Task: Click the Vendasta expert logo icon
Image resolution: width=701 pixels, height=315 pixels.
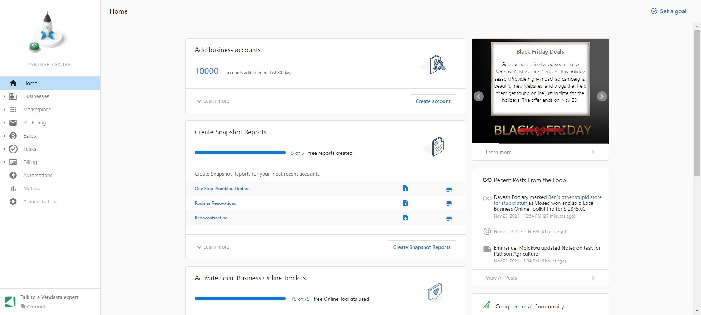Action: coord(10,301)
